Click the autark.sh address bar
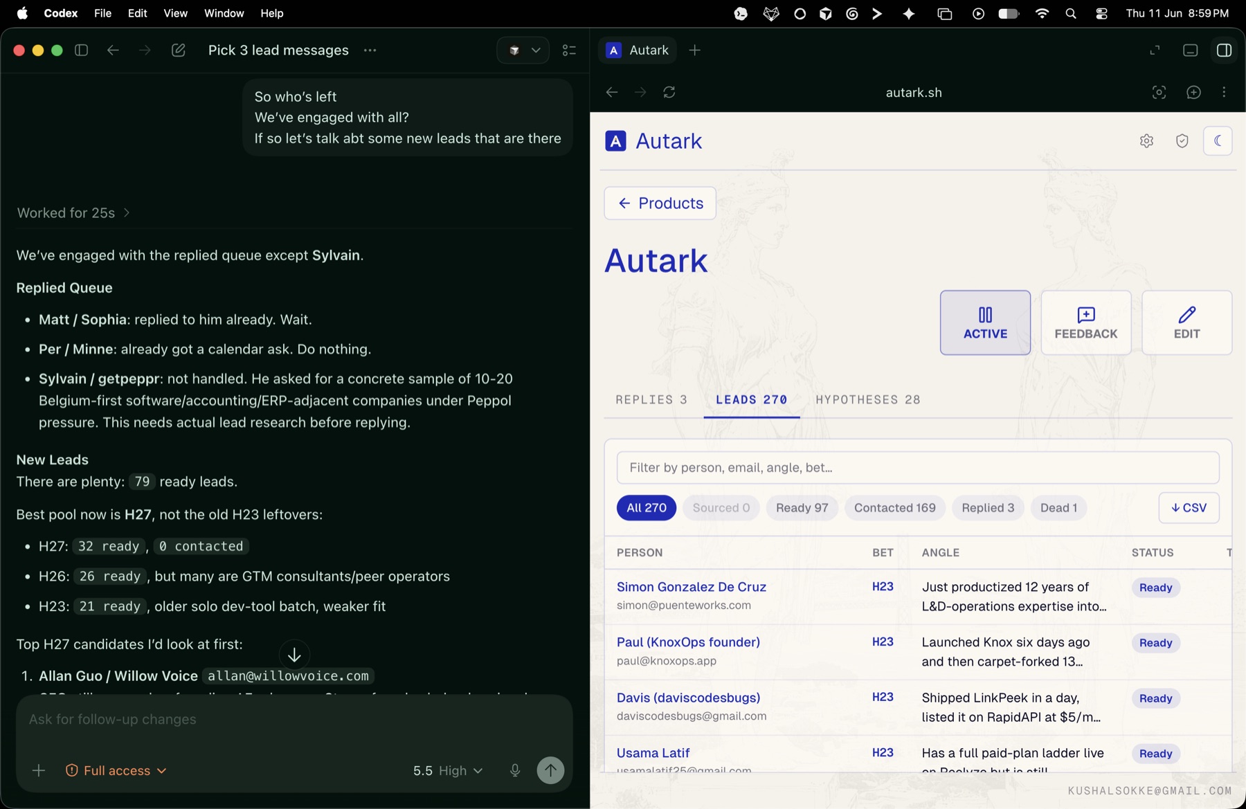Image resolution: width=1246 pixels, height=809 pixels. click(x=914, y=93)
